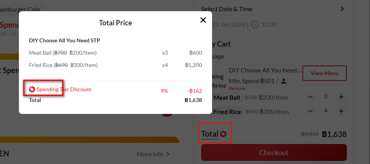Image resolution: width=370 pixels, height=164 pixels.
Task: Remove the DIY package from cart
Action: tap(237, 88)
